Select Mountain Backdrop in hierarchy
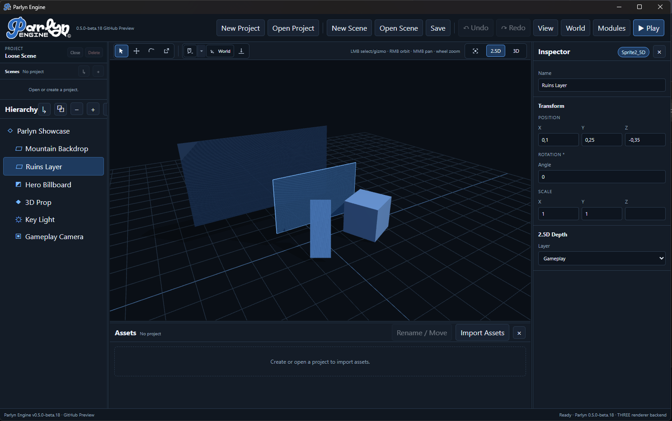 pyautogui.click(x=53, y=148)
